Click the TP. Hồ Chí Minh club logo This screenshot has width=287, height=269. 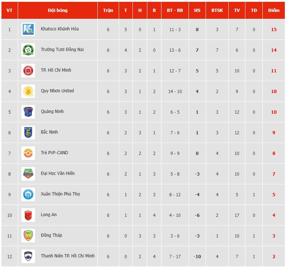tap(28, 71)
